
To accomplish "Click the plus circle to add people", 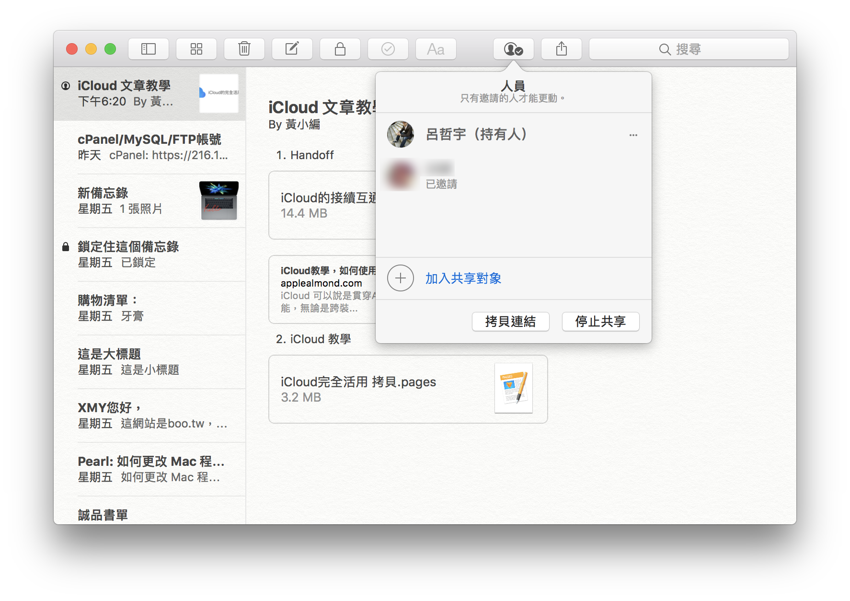I will point(401,278).
